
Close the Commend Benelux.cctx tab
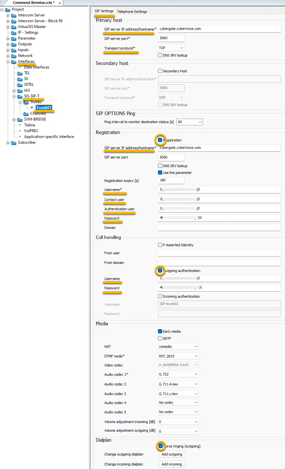[x=60, y=3]
